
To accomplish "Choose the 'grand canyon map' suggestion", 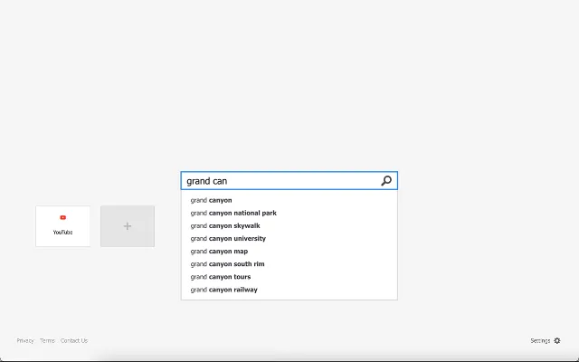I will pos(289,252).
